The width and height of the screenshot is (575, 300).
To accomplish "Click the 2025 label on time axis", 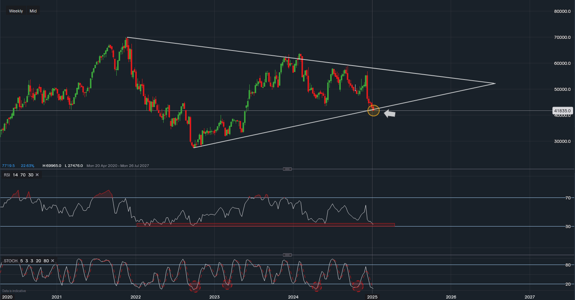I will click(x=372, y=297).
